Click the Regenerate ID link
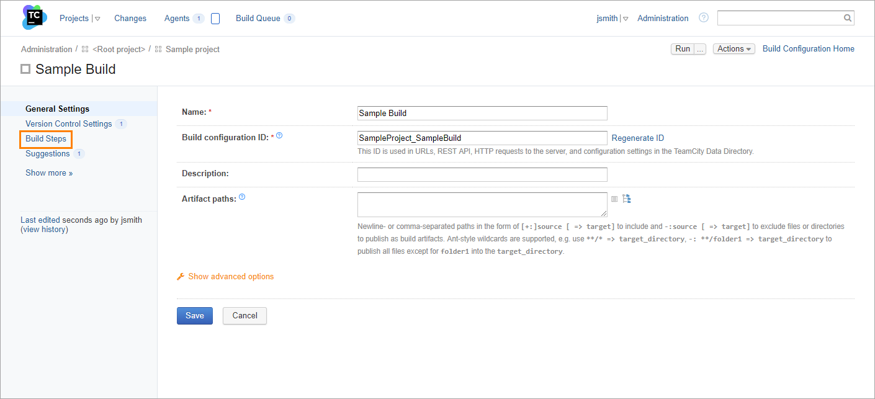Screen dimensions: 875x399 (x=637, y=137)
